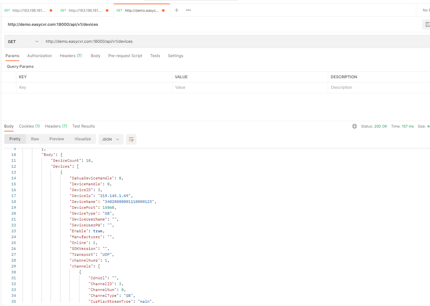430x306 pixels.
Task: Click the globe network icon near Status
Action: click(355, 126)
